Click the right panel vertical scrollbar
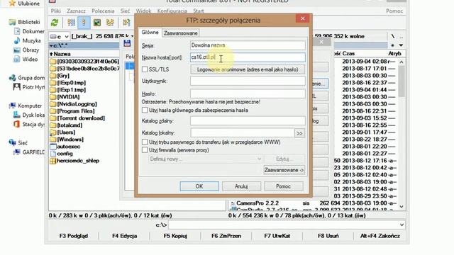454x255 pixels. coord(402,134)
